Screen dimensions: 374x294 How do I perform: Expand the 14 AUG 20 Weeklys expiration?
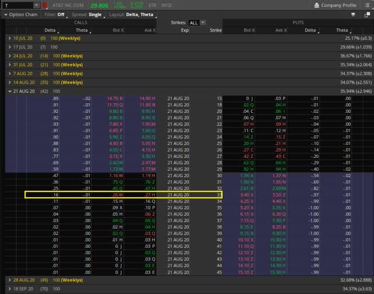tap(9, 82)
